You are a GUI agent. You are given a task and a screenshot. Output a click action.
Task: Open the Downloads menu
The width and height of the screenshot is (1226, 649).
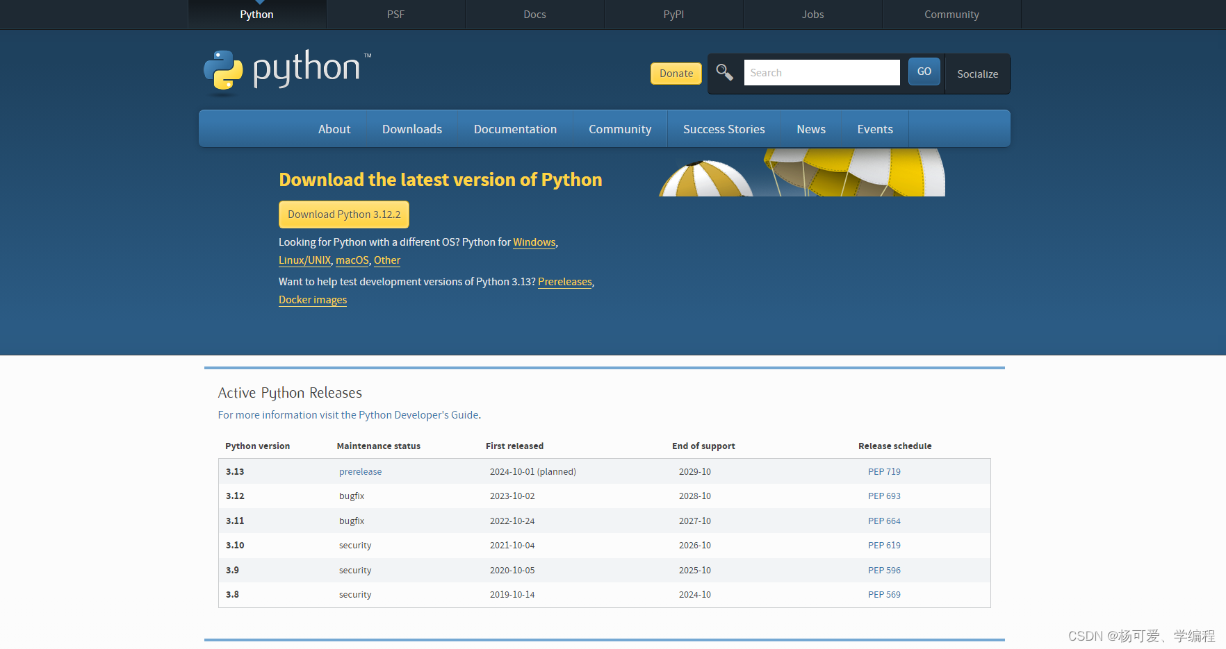click(411, 128)
